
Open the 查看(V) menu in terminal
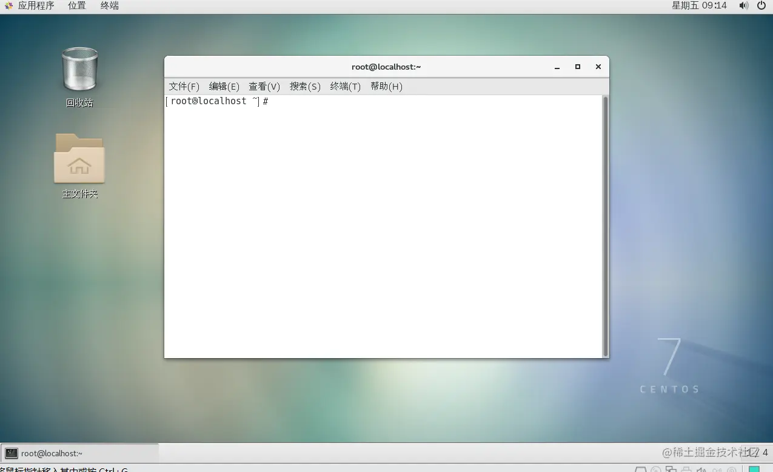(264, 86)
